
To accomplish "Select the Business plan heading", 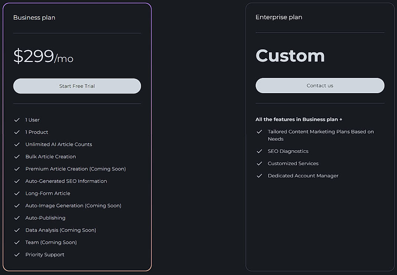I will 34,17.
